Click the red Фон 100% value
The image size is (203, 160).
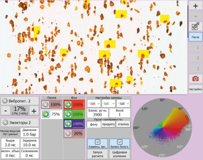click(x=78, y=105)
